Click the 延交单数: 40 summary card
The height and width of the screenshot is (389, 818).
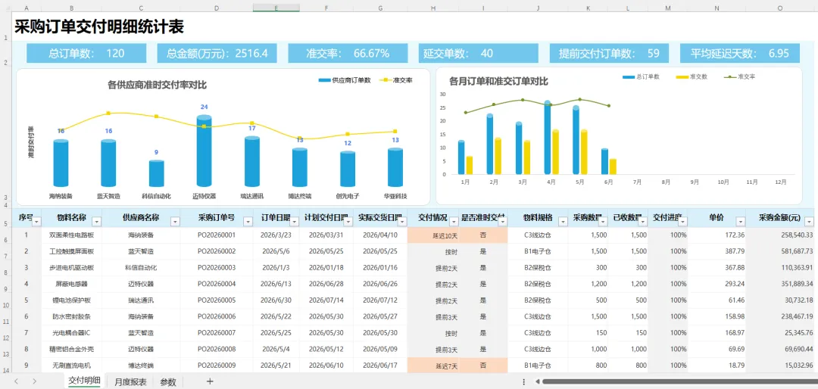(x=479, y=53)
